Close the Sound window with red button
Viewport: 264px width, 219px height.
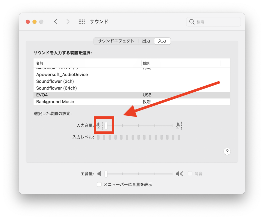click(28, 22)
